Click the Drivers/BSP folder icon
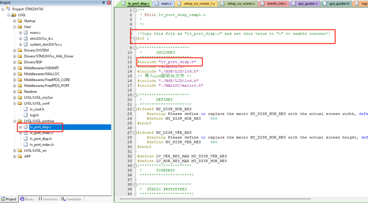 20,62
